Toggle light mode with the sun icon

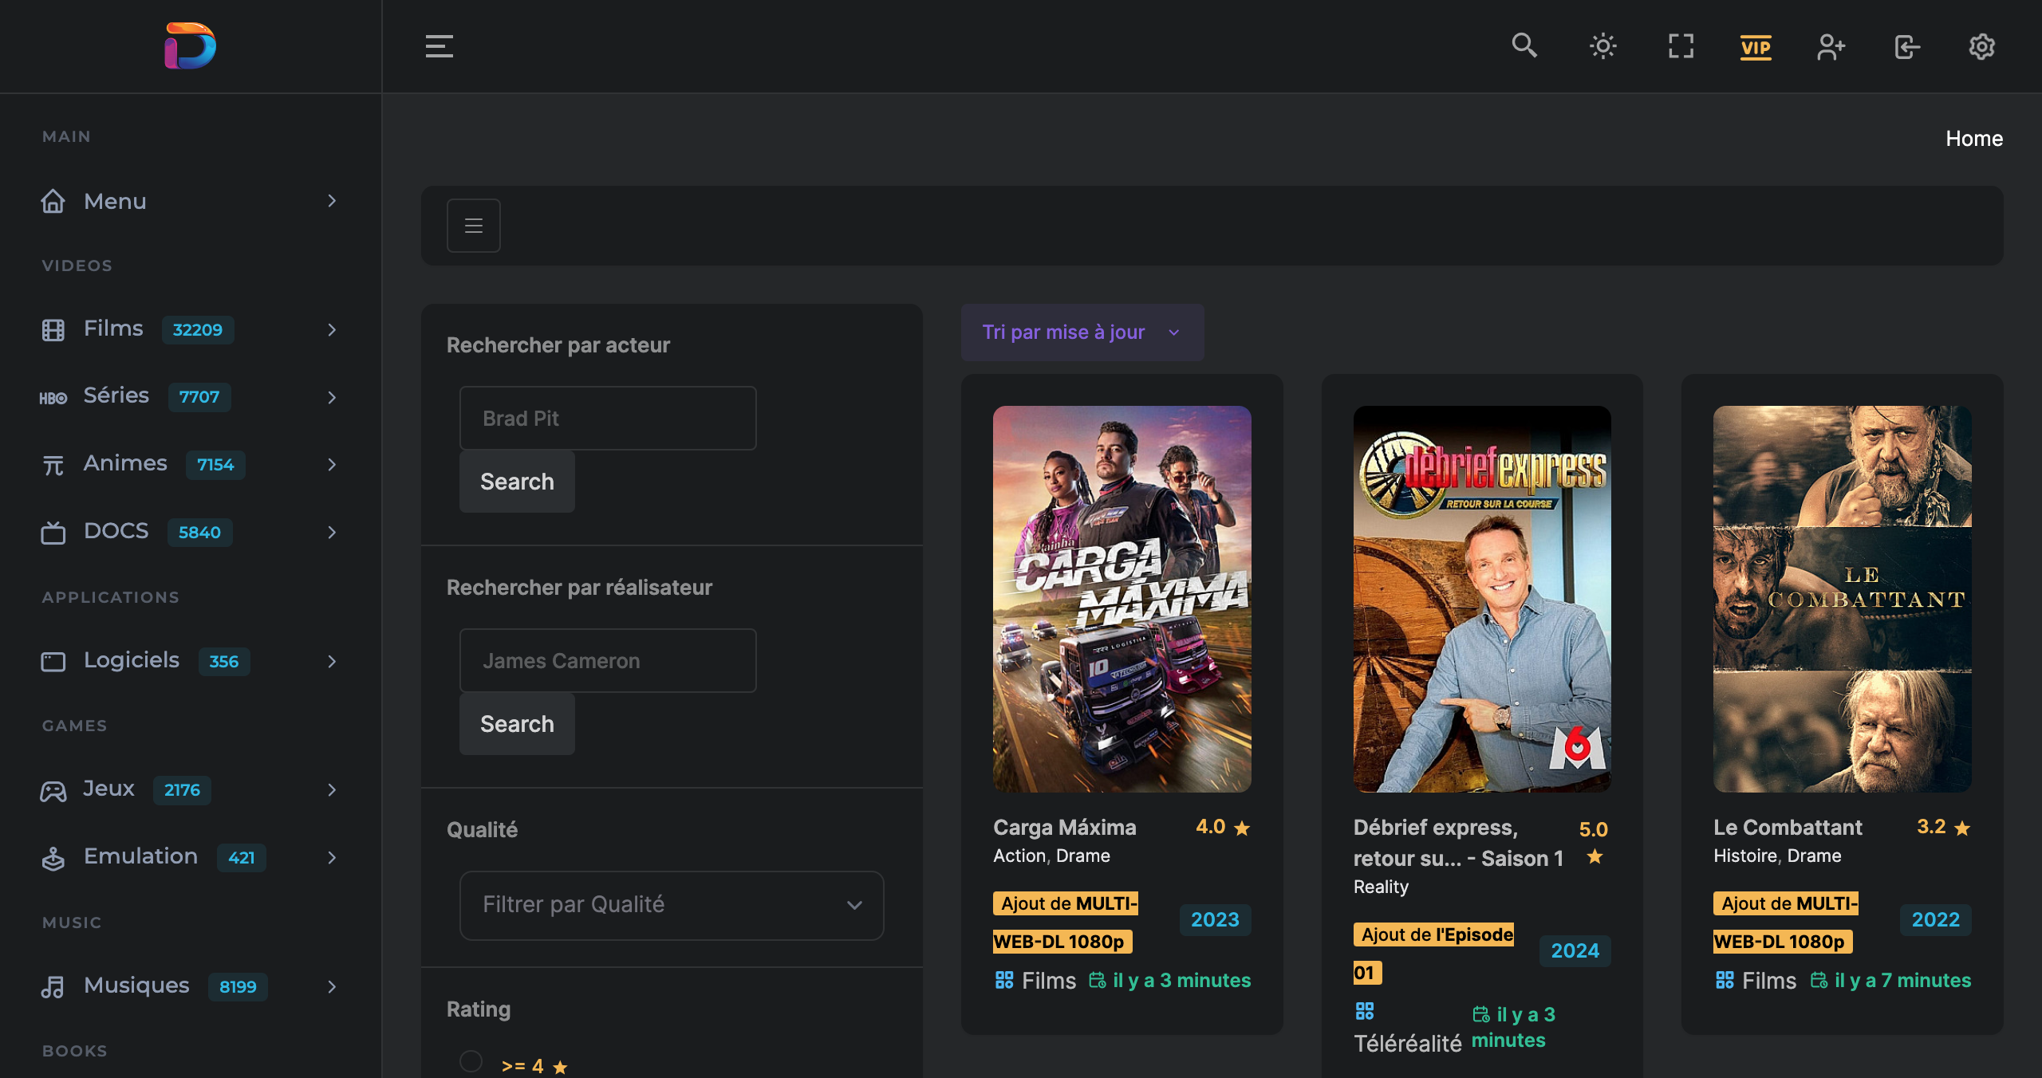point(1602,46)
